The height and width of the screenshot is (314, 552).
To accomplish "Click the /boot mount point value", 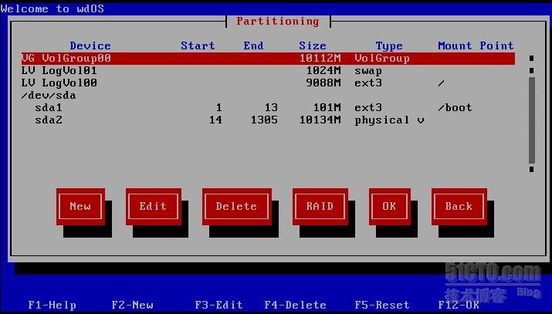I will point(455,107).
